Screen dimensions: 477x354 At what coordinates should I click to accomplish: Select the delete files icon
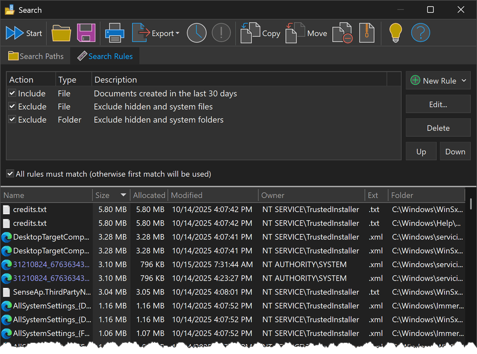click(342, 33)
